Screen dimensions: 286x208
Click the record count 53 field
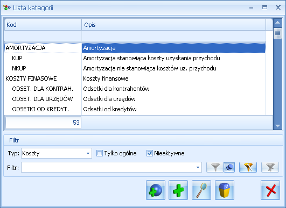(43, 123)
